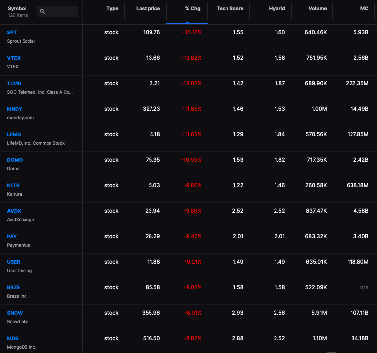Sort by the Symbol column header

[17, 8]
